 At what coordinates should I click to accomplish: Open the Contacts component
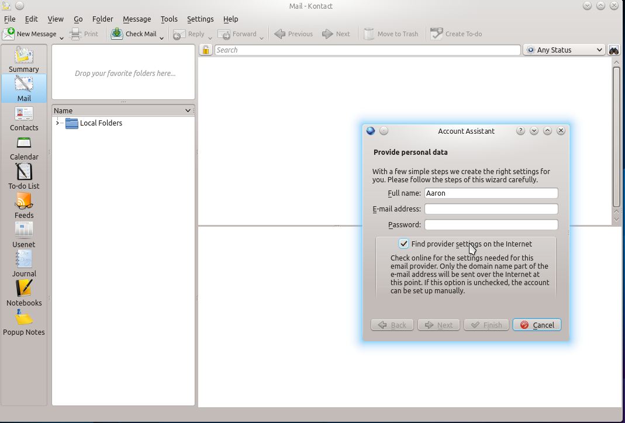tap(24, 118)
